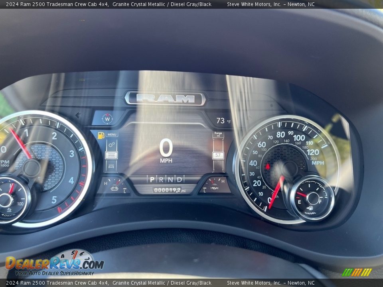Click the RAM logo badge
This screenshot has width=383, height=287.
tap(165, 98)
